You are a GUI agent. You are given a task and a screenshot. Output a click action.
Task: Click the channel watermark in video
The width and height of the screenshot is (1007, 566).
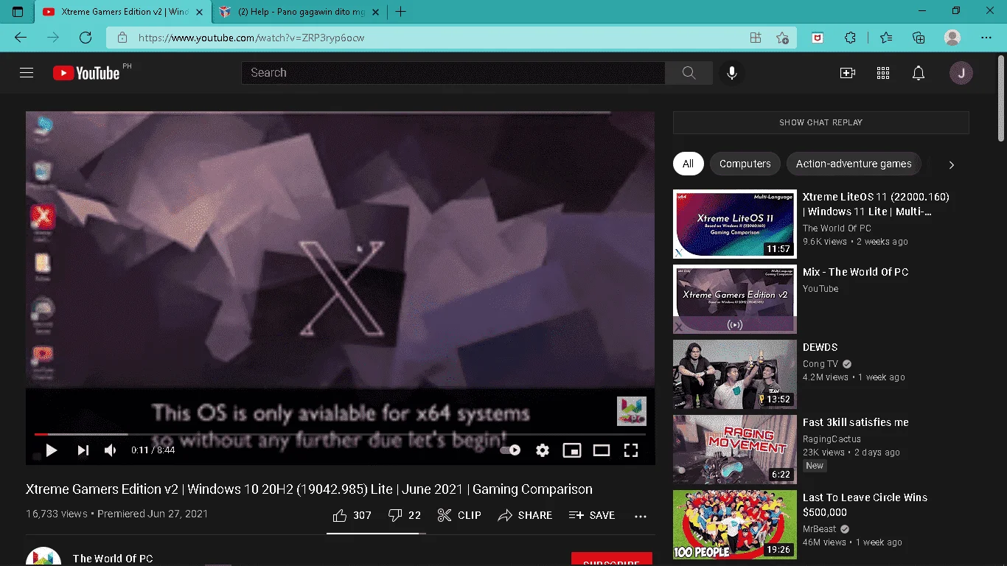(632, 411)
